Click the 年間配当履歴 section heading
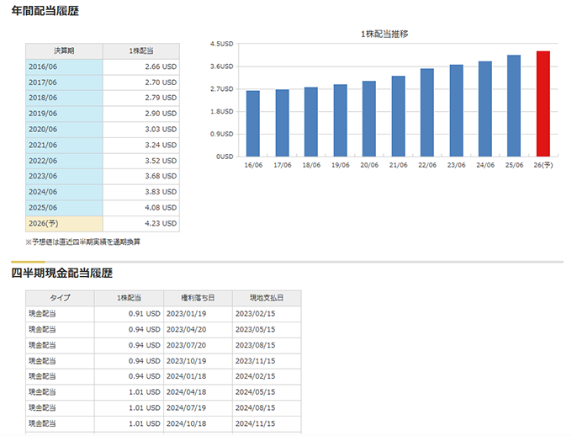Screen dimensions: 572x436 tap(45, 11)
